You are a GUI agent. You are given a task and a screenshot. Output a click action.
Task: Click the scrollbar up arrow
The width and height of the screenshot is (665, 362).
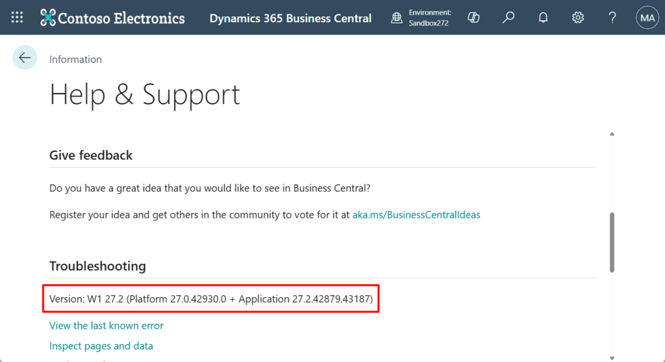coord(612,134)
